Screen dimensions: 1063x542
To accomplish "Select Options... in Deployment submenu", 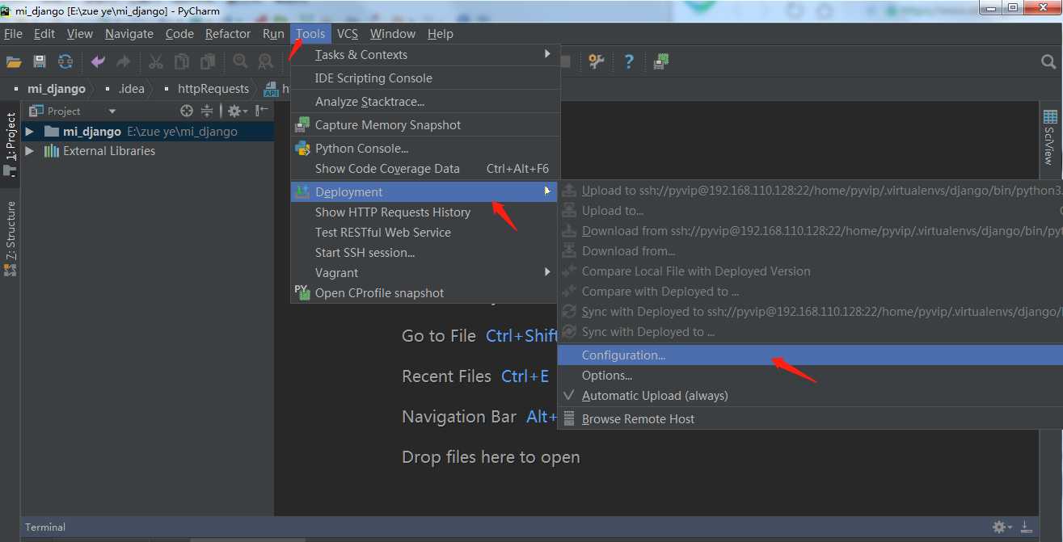I will (x=810, y=376).
